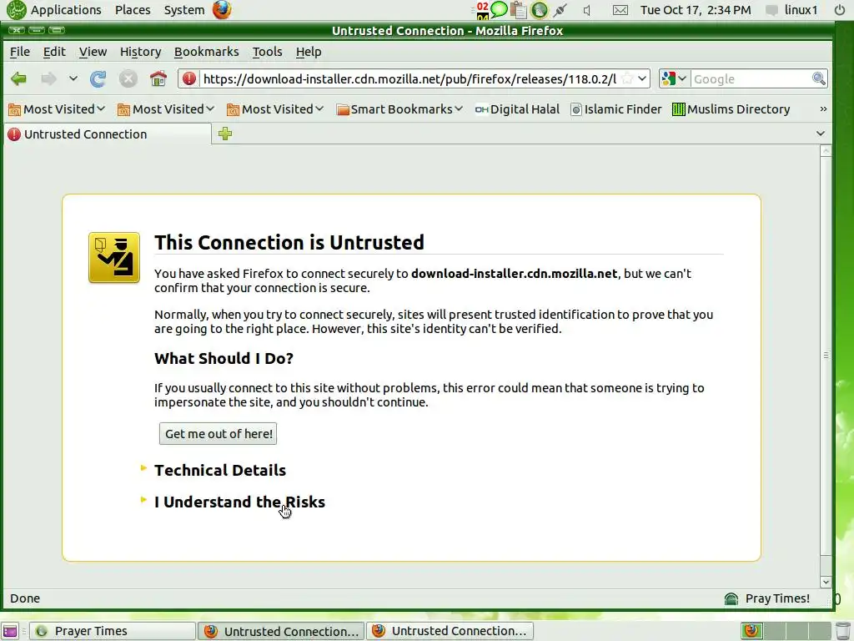Click the round green prayer applet icon
Screen dimensions: 854x641
[x=540, y=10]
